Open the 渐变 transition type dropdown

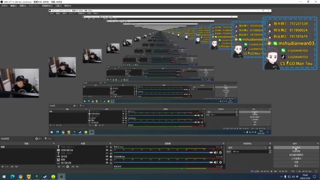pyautogui.click(x=247, y=148)
